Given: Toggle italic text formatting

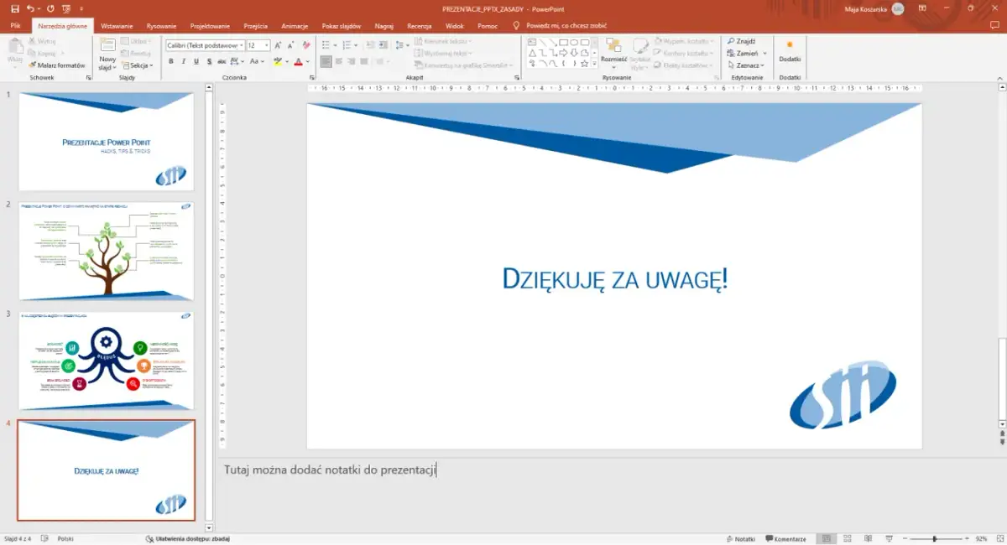Looking at the screenshot, I should coord(183,61).
